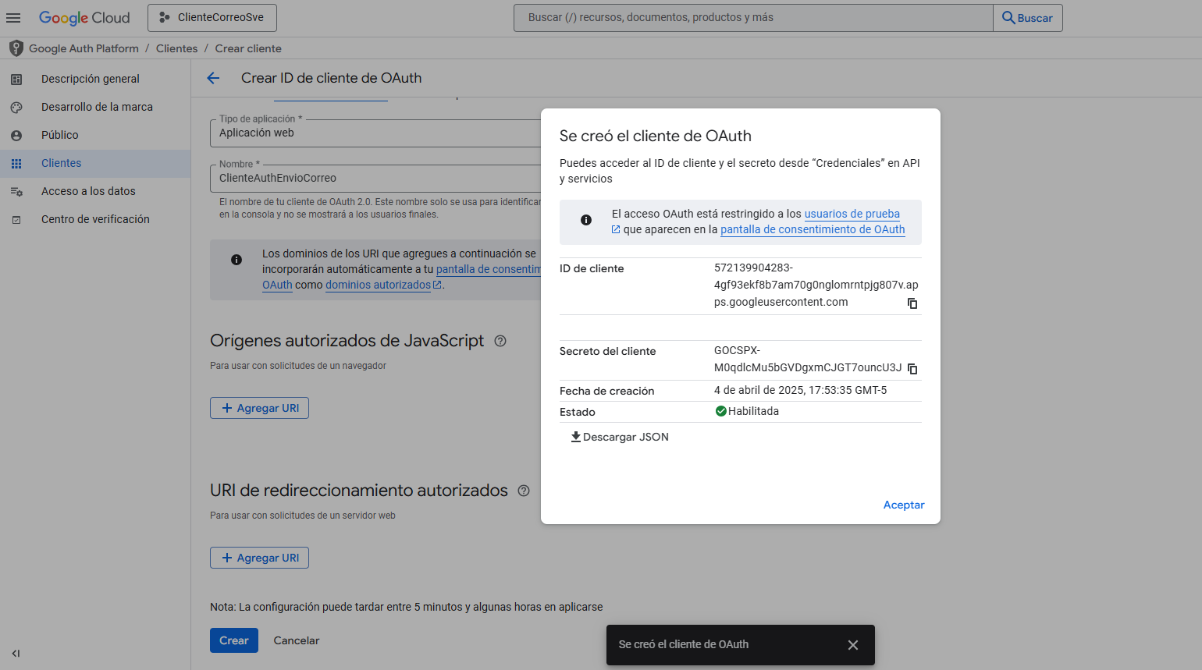The height and width of the screenshot is (670, 1202).
Task: Open the ClienteCorreoSve project selector
Action: point(212,17)
